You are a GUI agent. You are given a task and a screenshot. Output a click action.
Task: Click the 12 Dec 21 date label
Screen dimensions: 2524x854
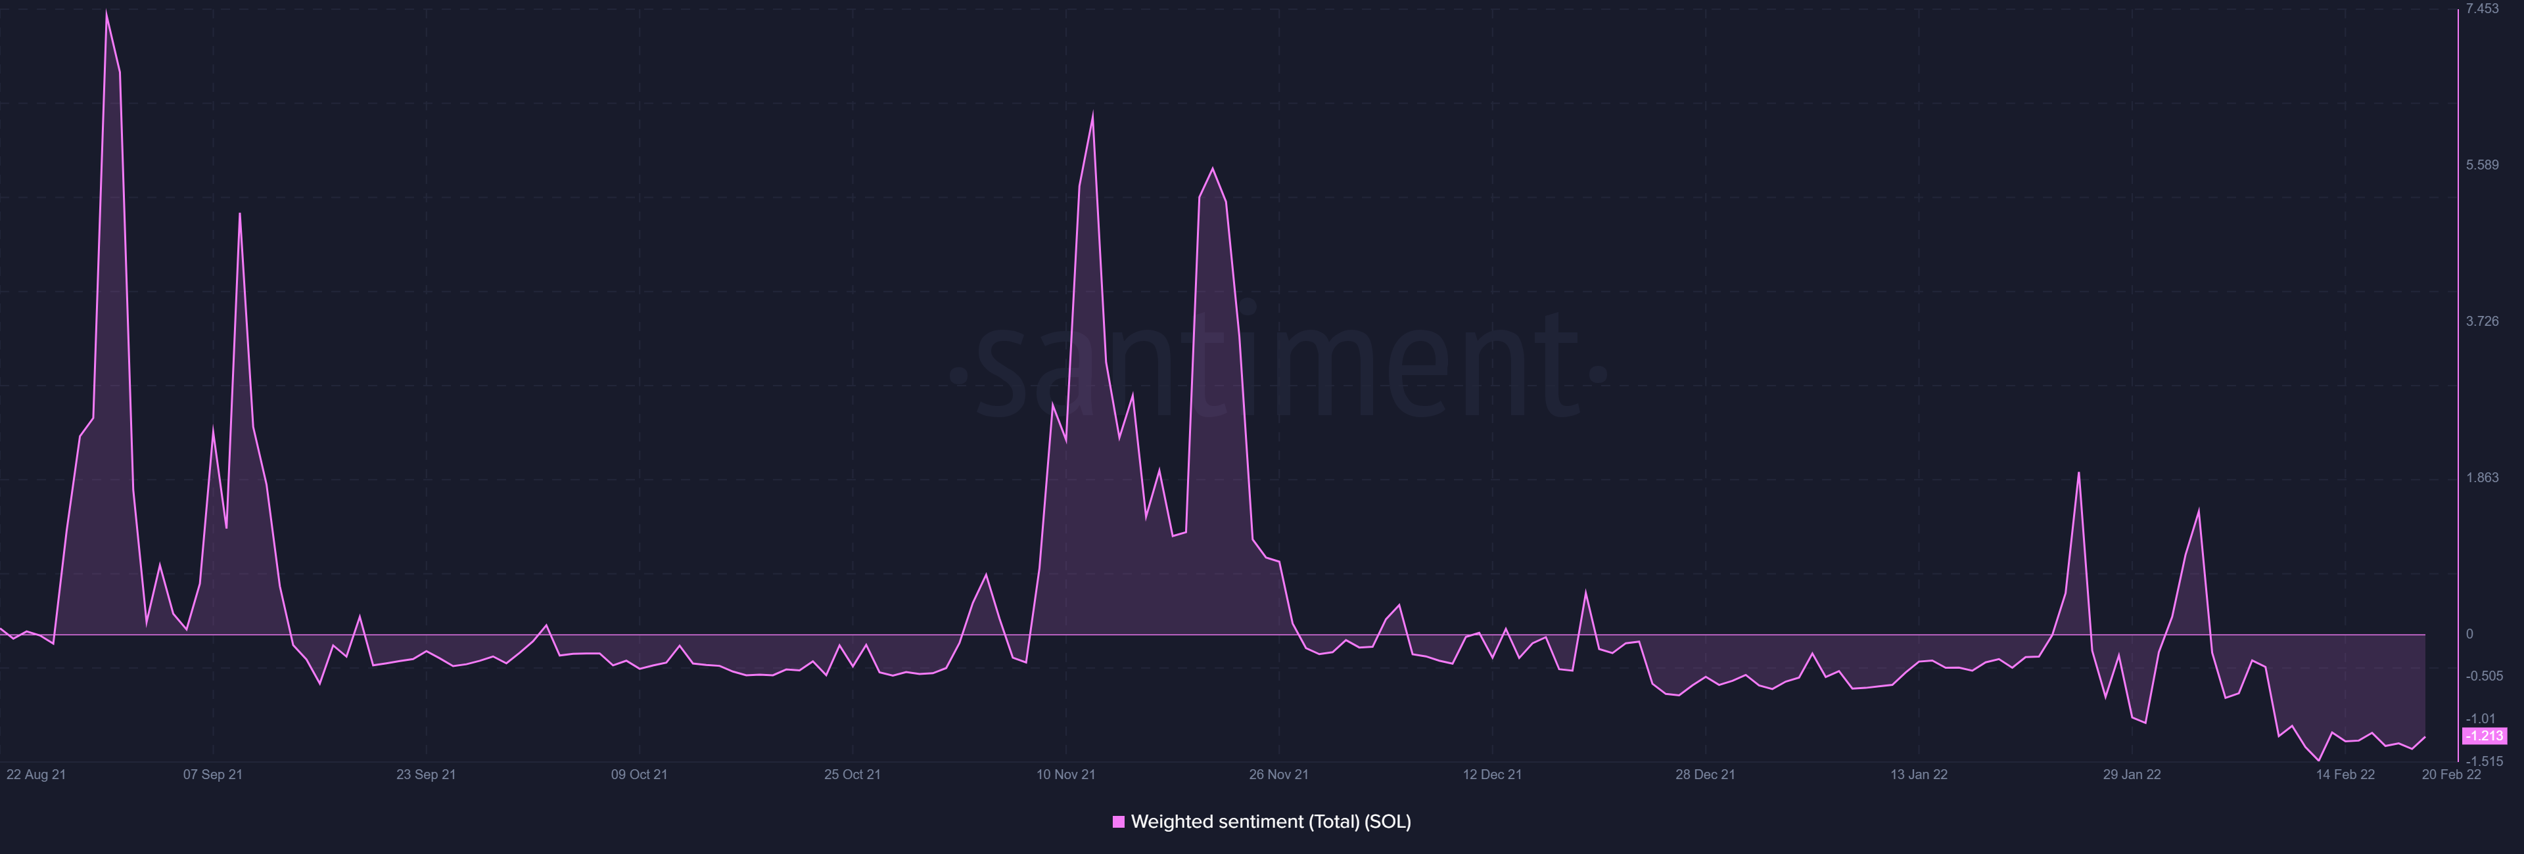(x=1492, y=775)
